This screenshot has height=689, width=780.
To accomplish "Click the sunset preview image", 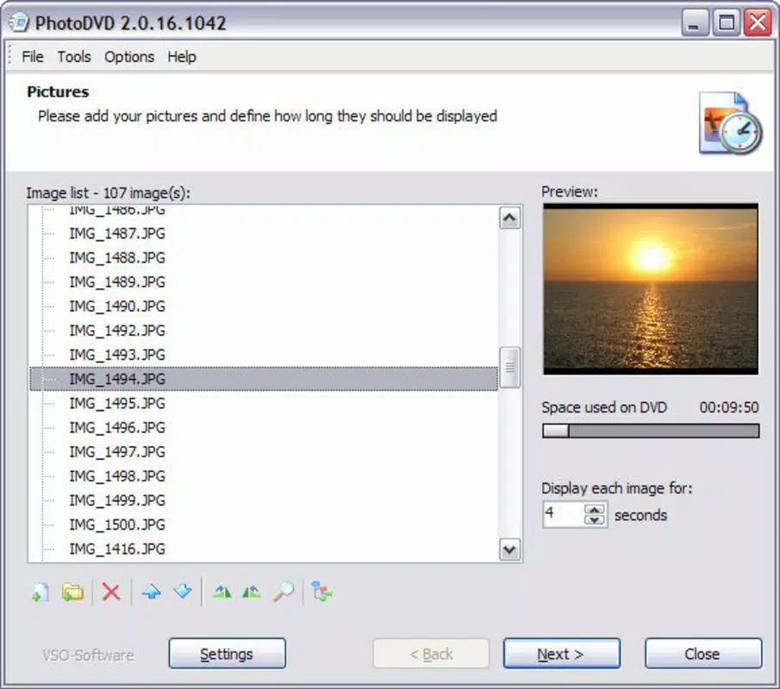I will pyautogui.click(x=651, y=289).
